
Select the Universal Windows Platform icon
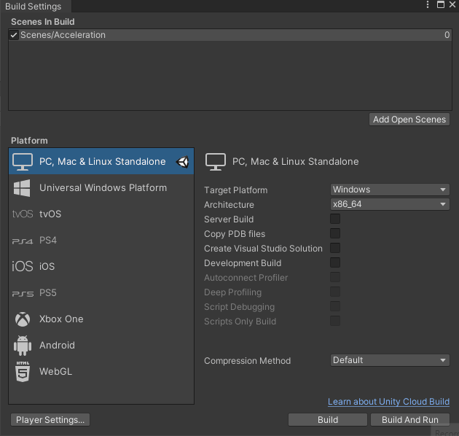tap(23, 188)
